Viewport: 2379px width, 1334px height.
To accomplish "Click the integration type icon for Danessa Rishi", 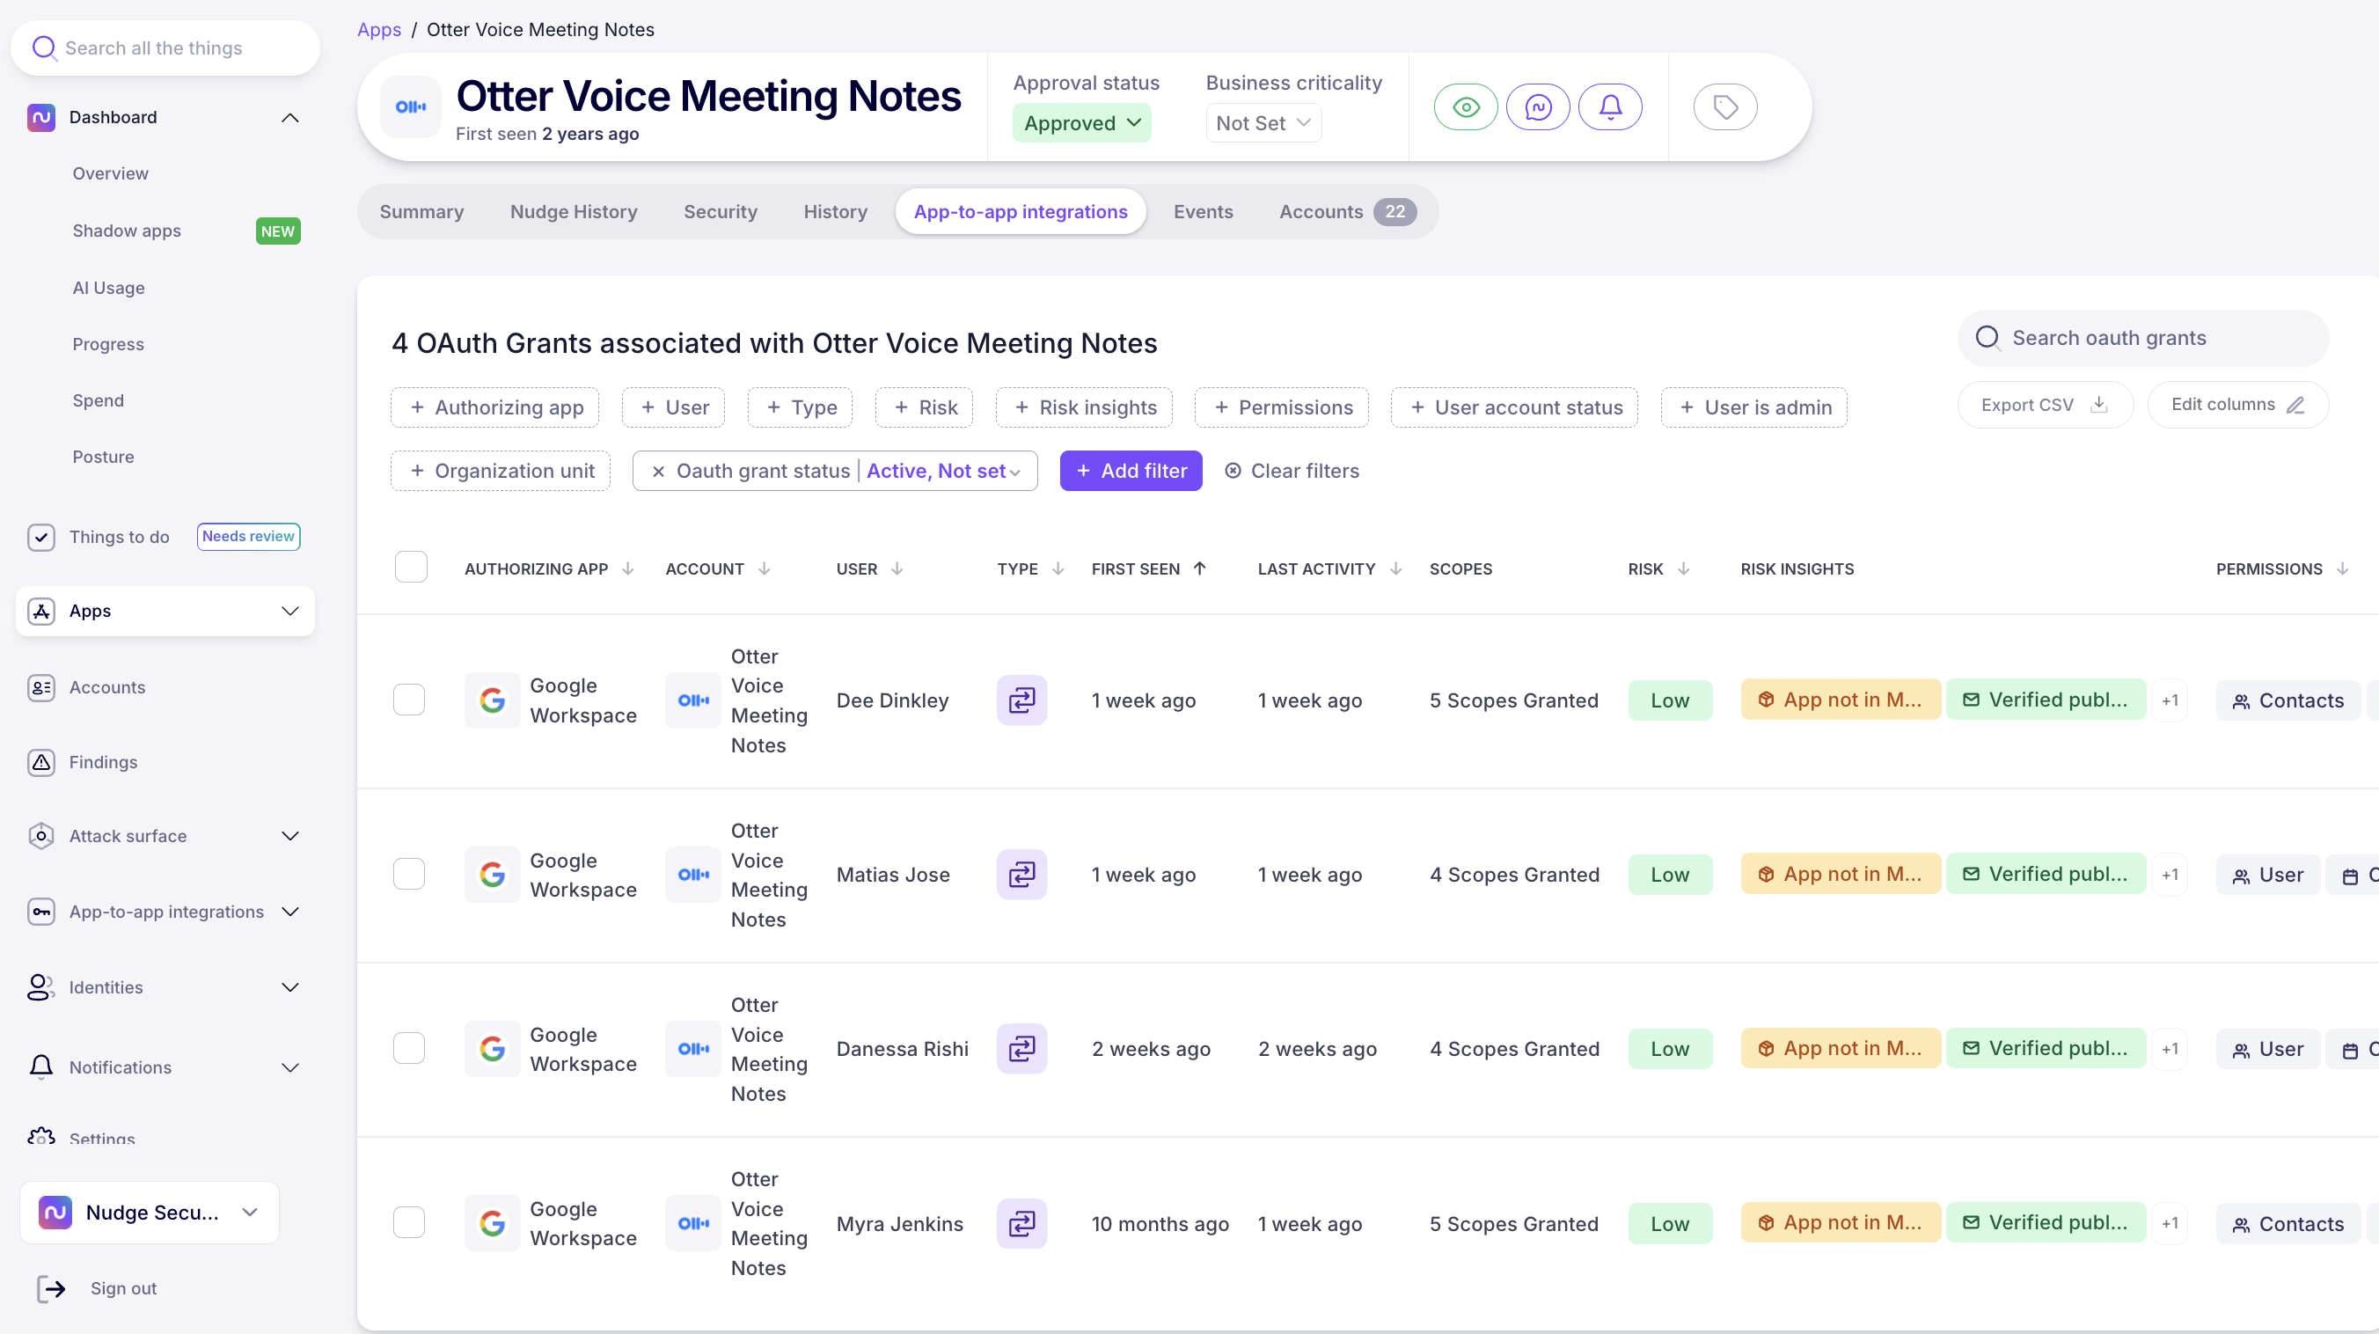I will click(x=1021, y=1049).
